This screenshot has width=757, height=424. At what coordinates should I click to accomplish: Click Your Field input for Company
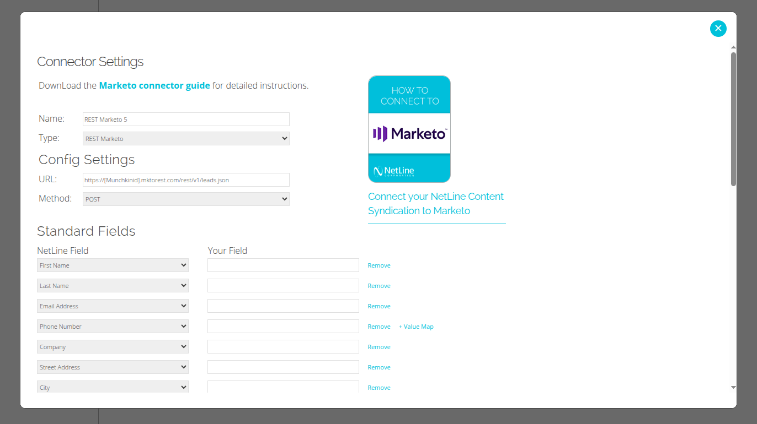[x=283, y=347]
